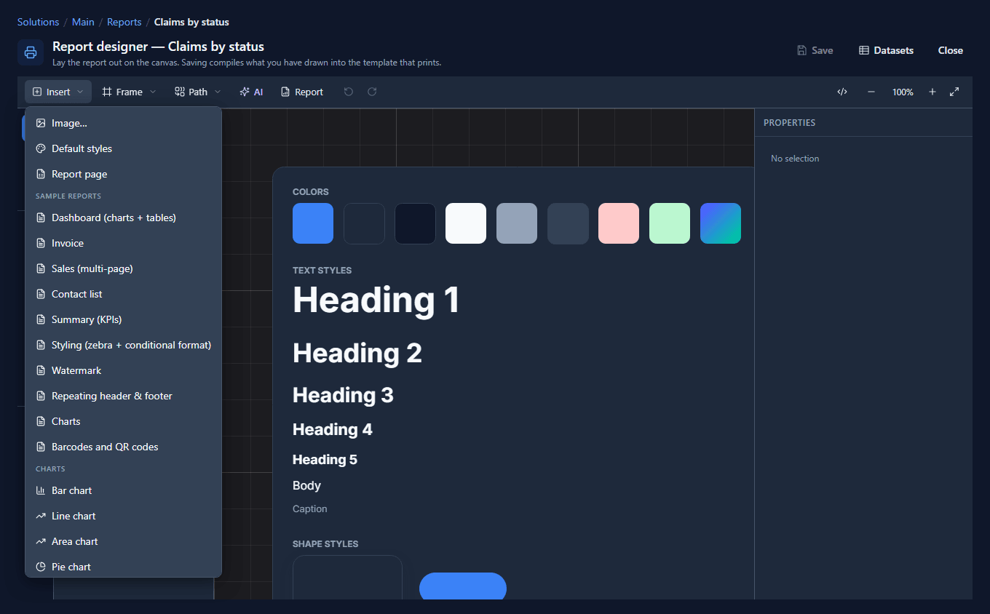Save the report design

point(815,50)
